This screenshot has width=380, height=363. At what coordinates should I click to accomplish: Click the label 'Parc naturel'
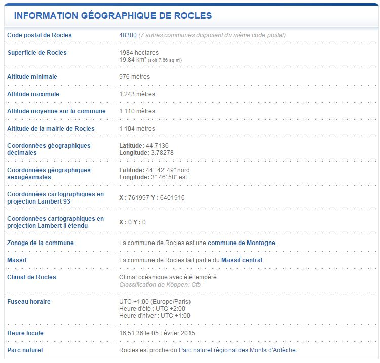coord(25,350)
